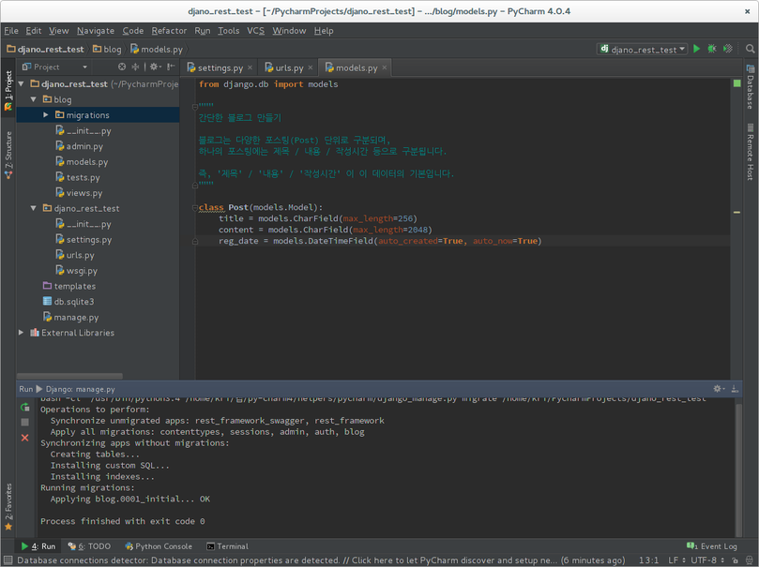This screenshot has width=759, height=567.
Task: Expand the migrations folder
Action: click(x=45, y=115)
